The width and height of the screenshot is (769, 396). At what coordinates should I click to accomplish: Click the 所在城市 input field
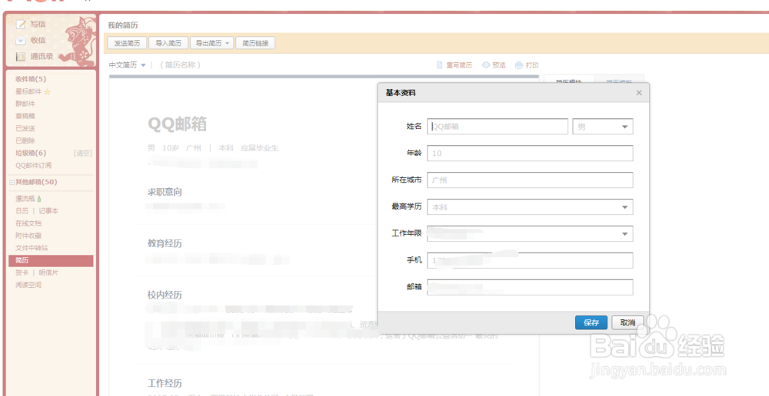coord(530,180)
